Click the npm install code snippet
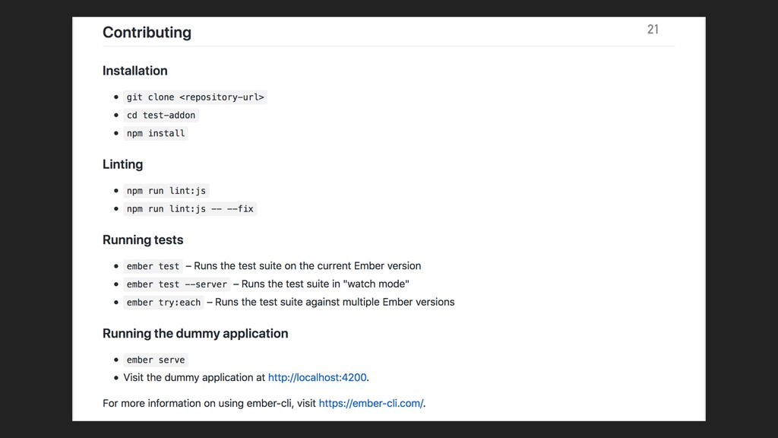778x438 pixels. [156, 133]
